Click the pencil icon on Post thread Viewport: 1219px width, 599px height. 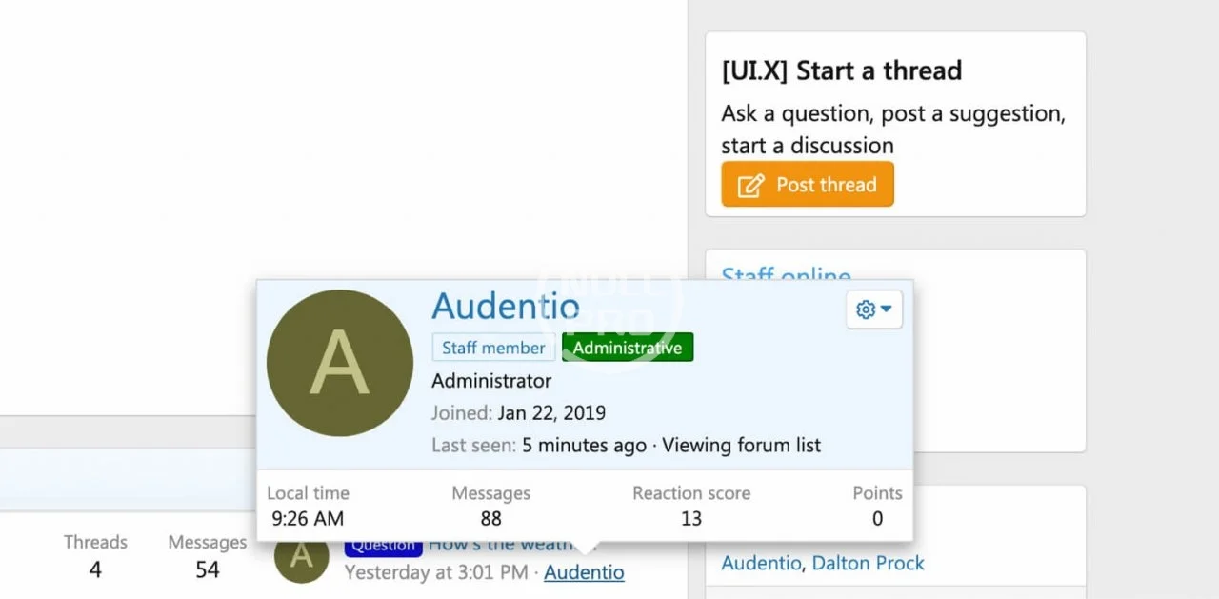[751, 186]
